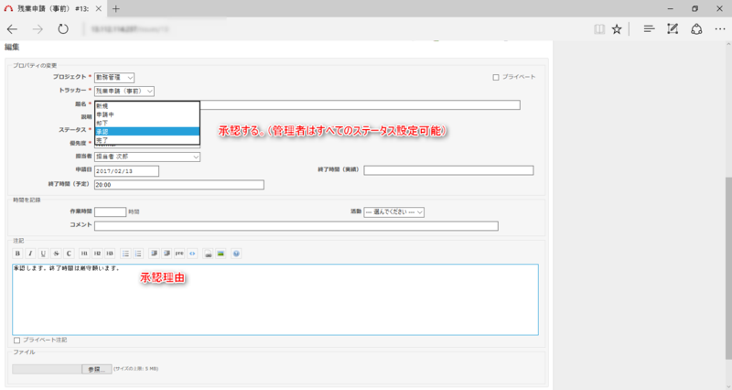The image size is (732, 390).
Task: Insert heading 2 with H2 button
Action: [97, 254]
